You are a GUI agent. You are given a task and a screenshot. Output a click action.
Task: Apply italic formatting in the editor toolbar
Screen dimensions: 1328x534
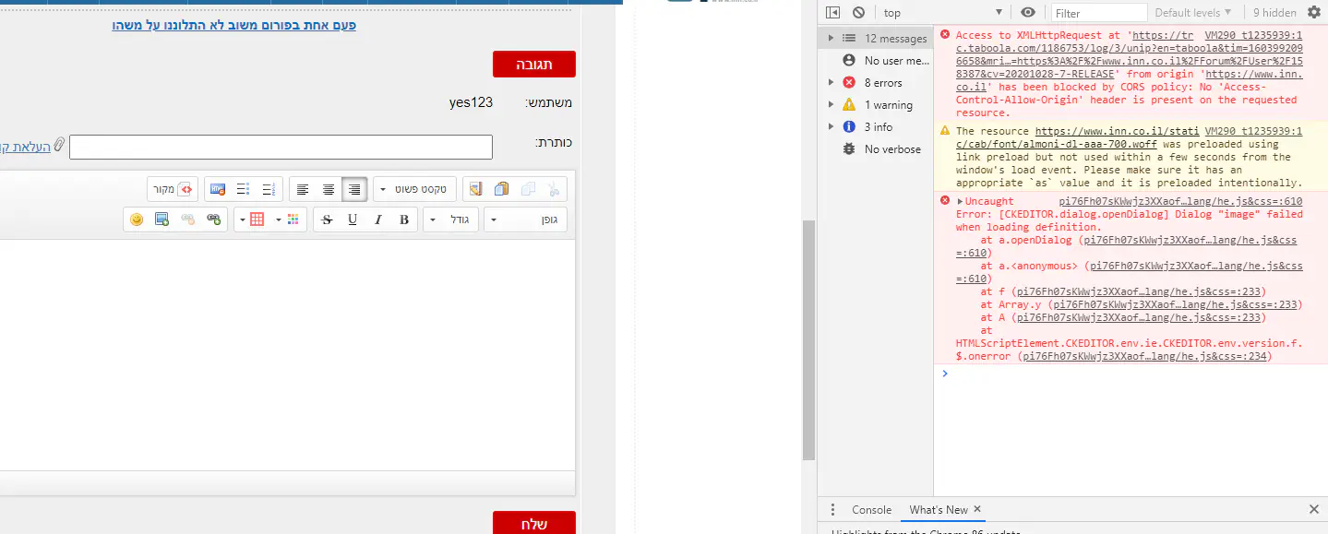377,220
